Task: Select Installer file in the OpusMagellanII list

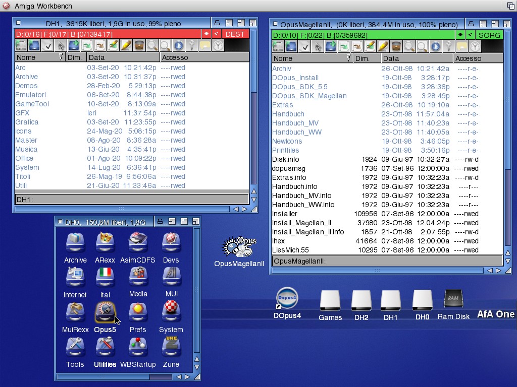Action: click(285, 214)
